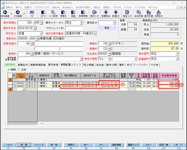Click the 削除 F4 button
The image size is (187, 150).
pos(54,145)
